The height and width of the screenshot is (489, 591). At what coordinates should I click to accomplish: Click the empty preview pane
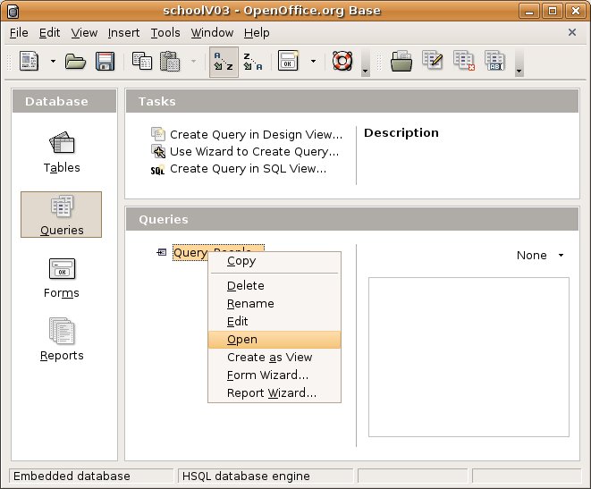click(469, 358)
